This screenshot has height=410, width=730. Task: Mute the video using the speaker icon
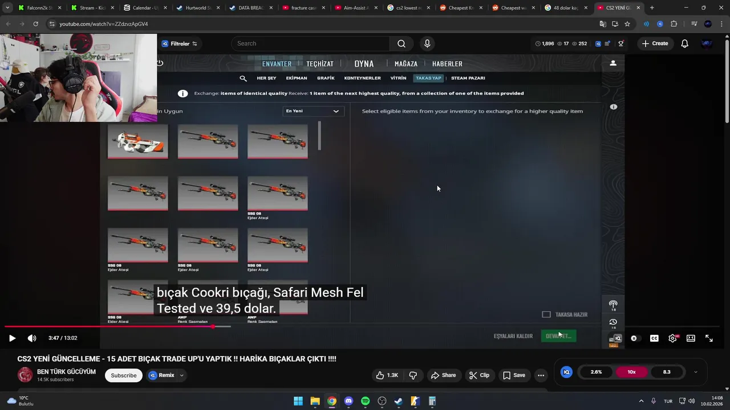click(32, 338)
